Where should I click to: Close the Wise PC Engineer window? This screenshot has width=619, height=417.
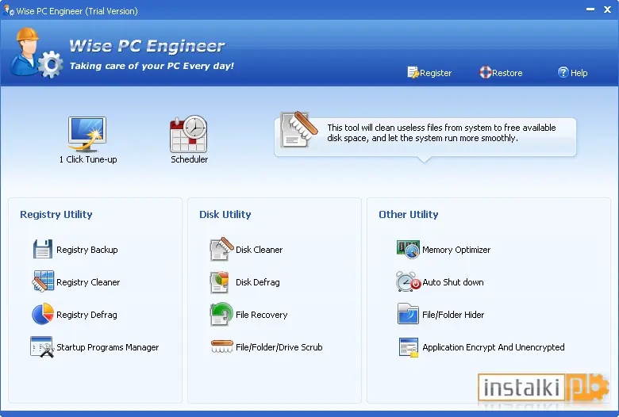click(607, 10)
